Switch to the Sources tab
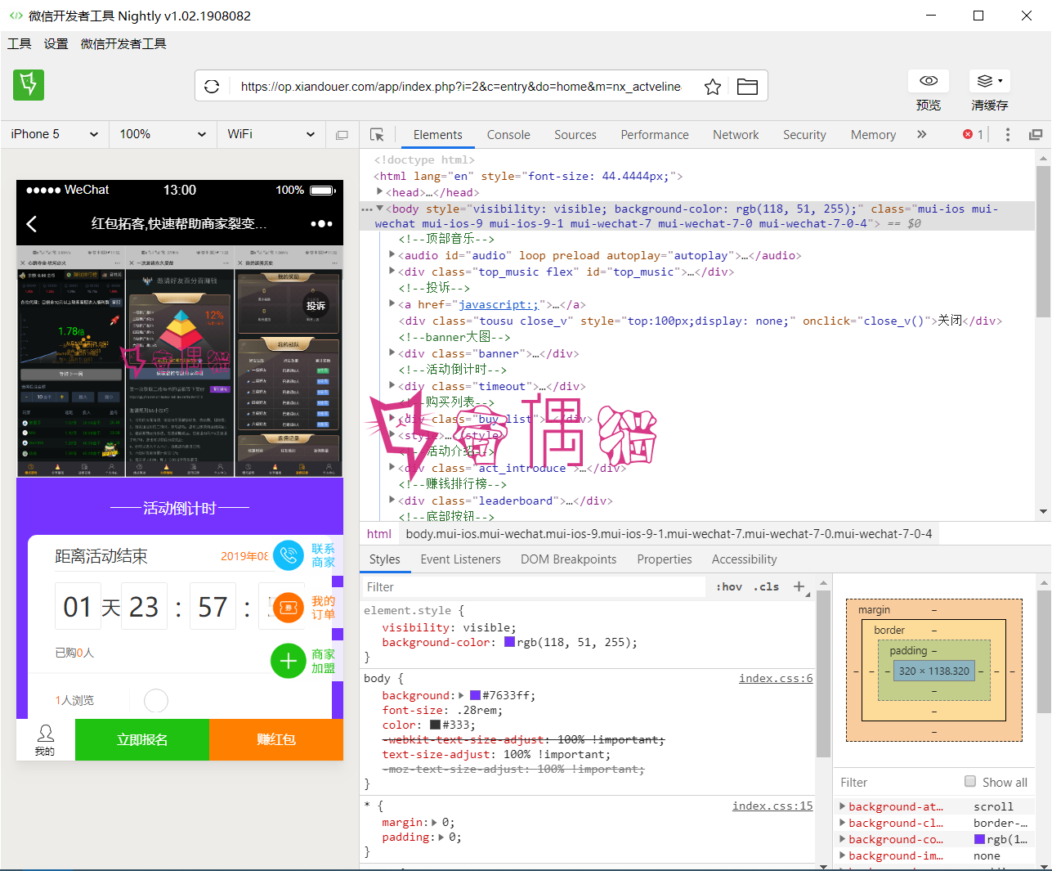The image size is (1052, 871). (575, 135)
